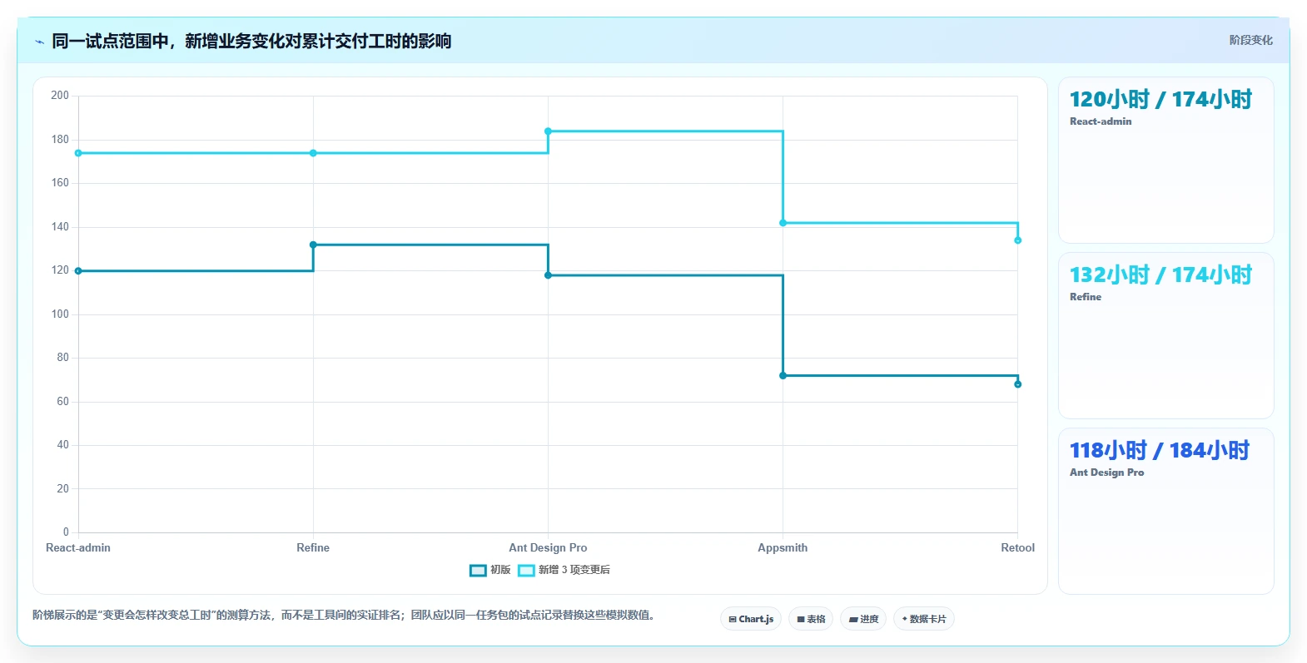Click the 100 y-axis tick label

tap(60, 314)
